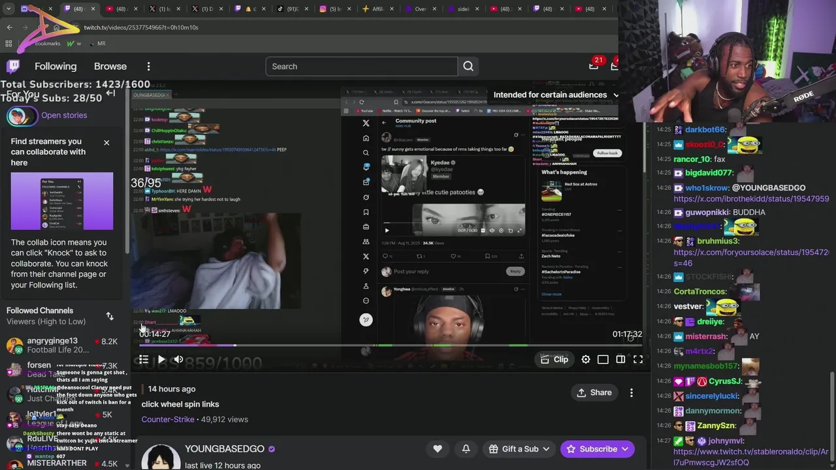Screen dimensions: 836x470
Task: Open the Counter-Strike category link
Action: point(168,419)
